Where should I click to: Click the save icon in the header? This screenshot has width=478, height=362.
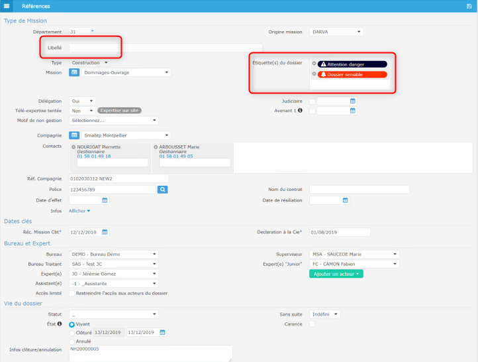[x=469, y=6]
